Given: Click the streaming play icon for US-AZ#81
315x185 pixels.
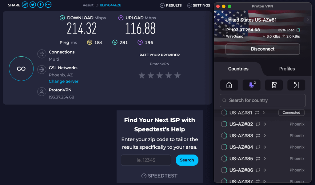Looking at the screenshot, I should (x=264, y=113).
